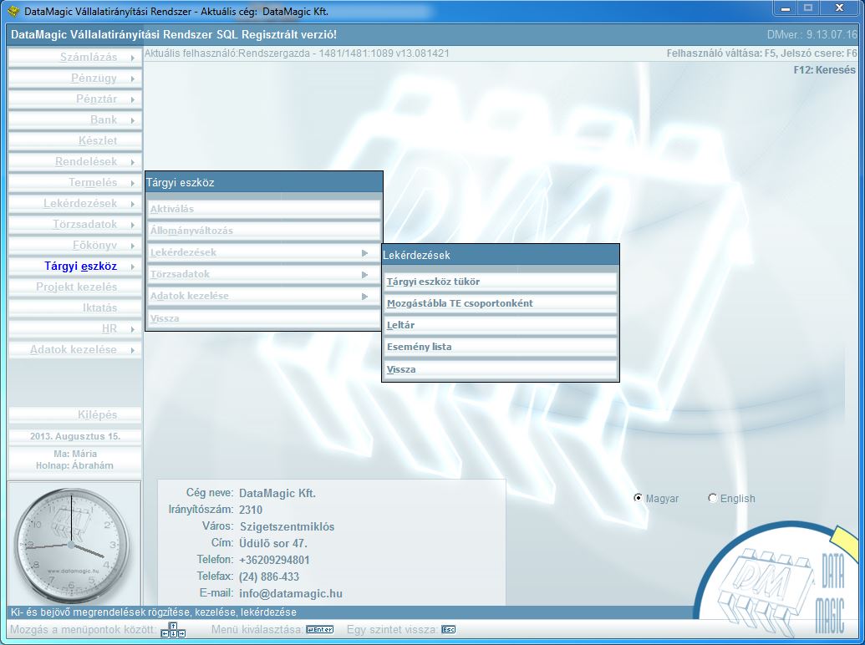
Task: Expand Adatok kezelése in Tárgyi eszköz panel
Action: point(364,296)
